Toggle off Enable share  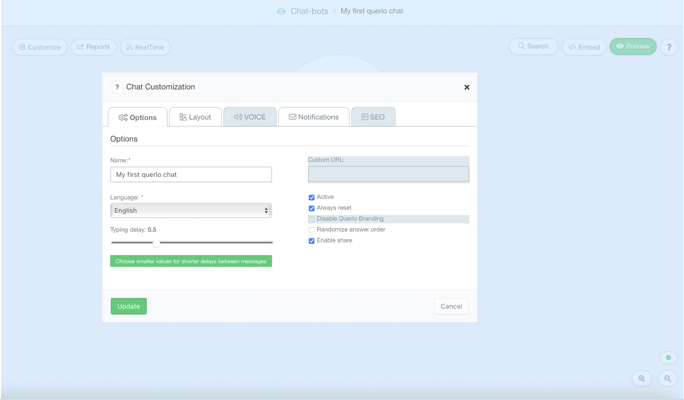coord(312,241)
